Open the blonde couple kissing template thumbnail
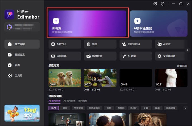This screenshot has height=126, width=192. (x=148, y=119)
